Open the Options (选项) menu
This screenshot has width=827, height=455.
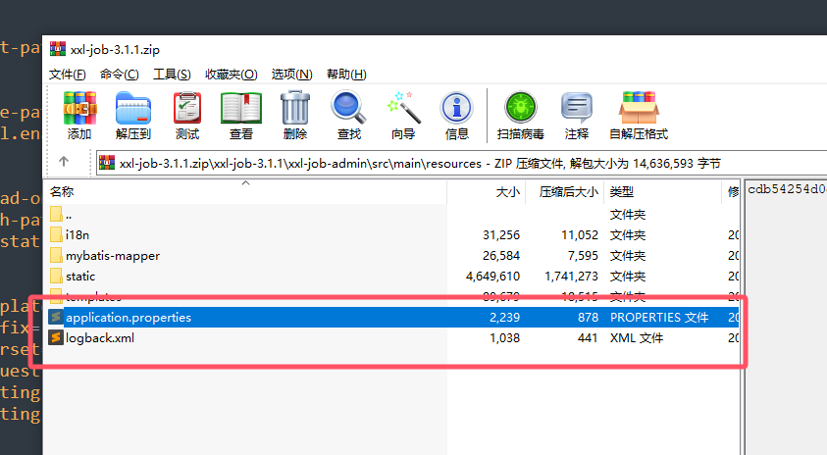(291, 75)
